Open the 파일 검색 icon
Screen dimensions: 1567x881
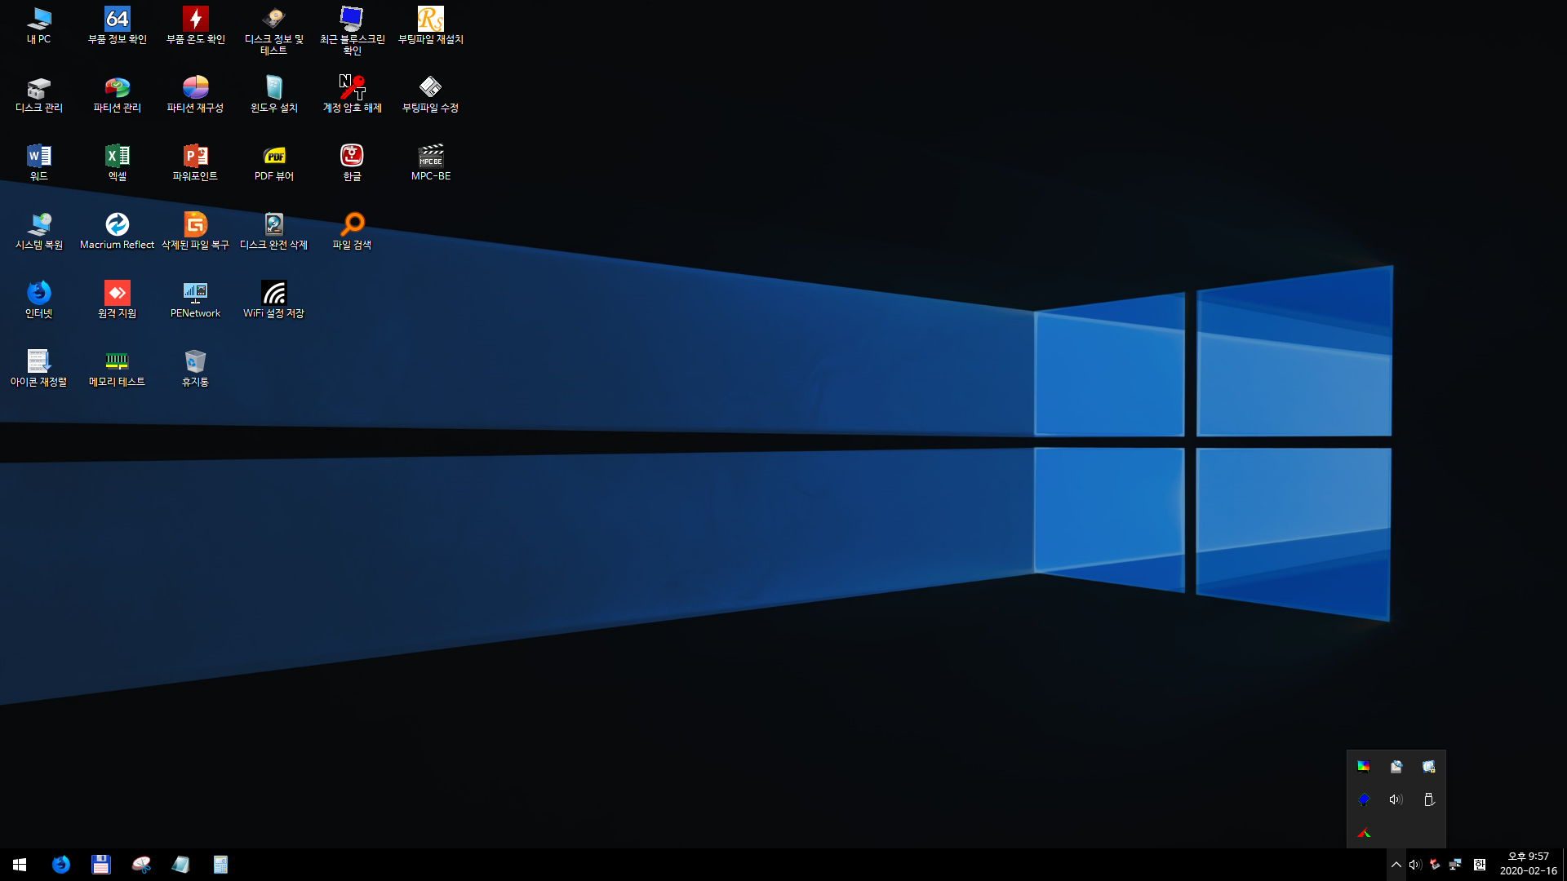352,231
